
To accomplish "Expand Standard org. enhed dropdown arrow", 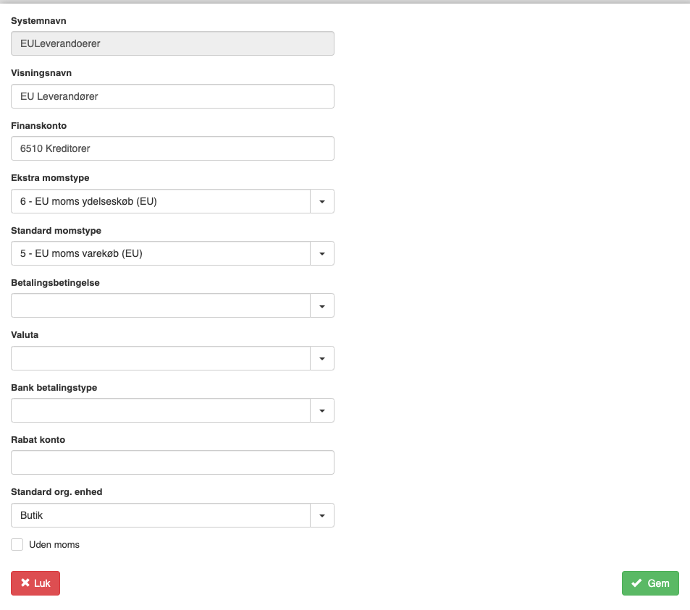I will click(x=322, y=515).
